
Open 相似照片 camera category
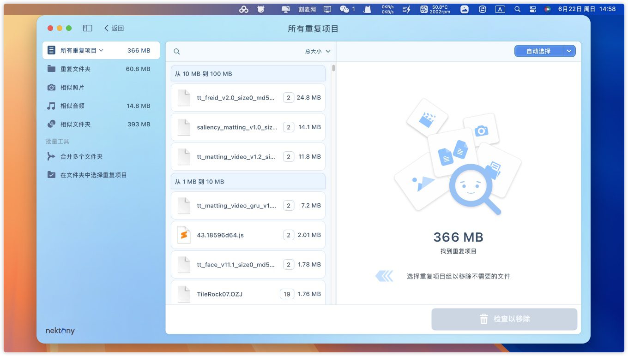click(x=72, y=87)
